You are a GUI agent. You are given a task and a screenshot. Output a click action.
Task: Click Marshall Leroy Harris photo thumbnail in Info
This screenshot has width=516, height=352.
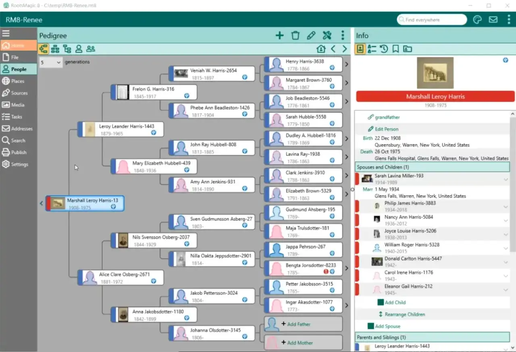435,73
